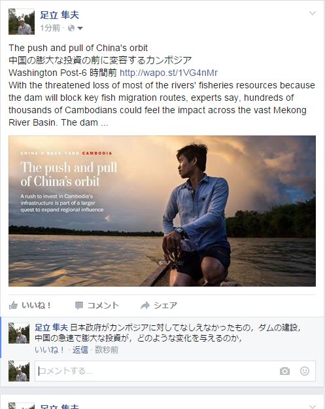Viewport: 325px width, 409px height.
Task: Like the comment via いいね！ link
Action: (x=50, y=350)
